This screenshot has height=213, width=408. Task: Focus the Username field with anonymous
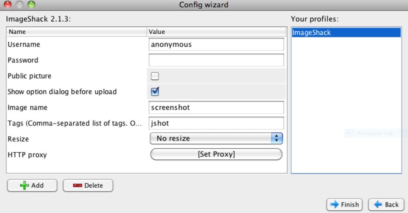click(216, 45)
